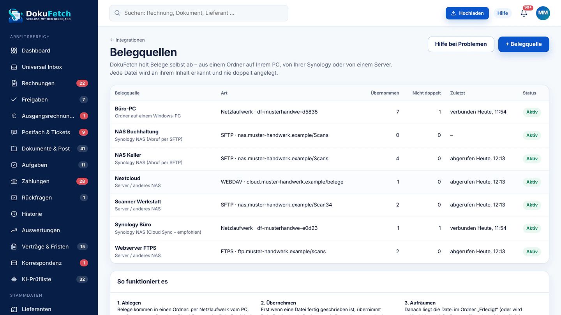Open the NAS Buchhaltung source row
Image resolution: width=561 pixels, height=315 pixels.
click(330, 135)
